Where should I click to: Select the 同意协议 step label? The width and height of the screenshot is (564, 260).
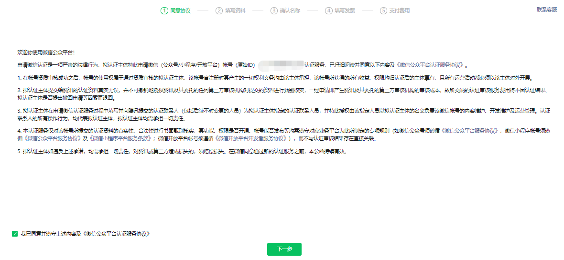180,10
